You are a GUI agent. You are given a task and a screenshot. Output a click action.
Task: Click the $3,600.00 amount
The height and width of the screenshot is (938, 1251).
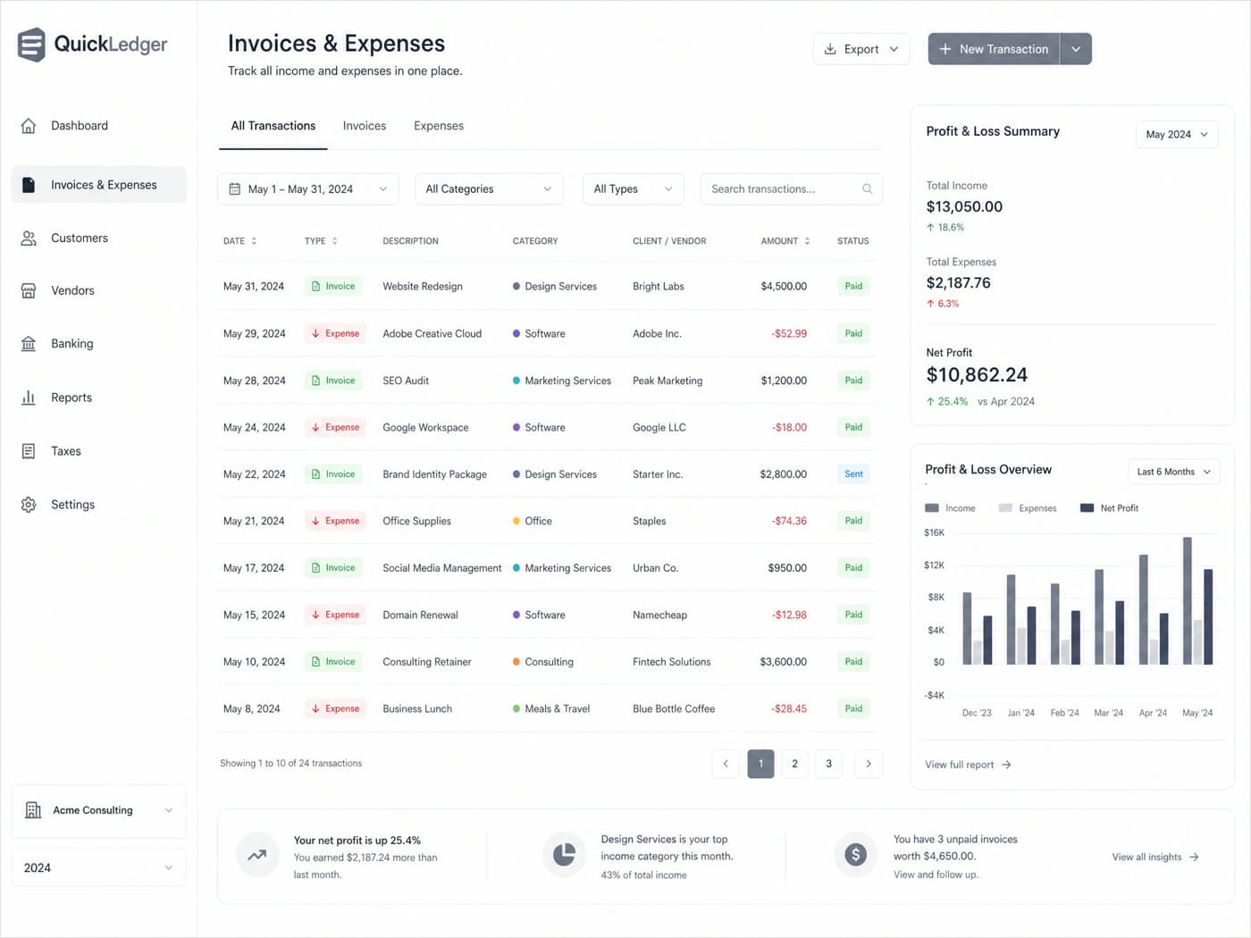[x=784, y=662]
